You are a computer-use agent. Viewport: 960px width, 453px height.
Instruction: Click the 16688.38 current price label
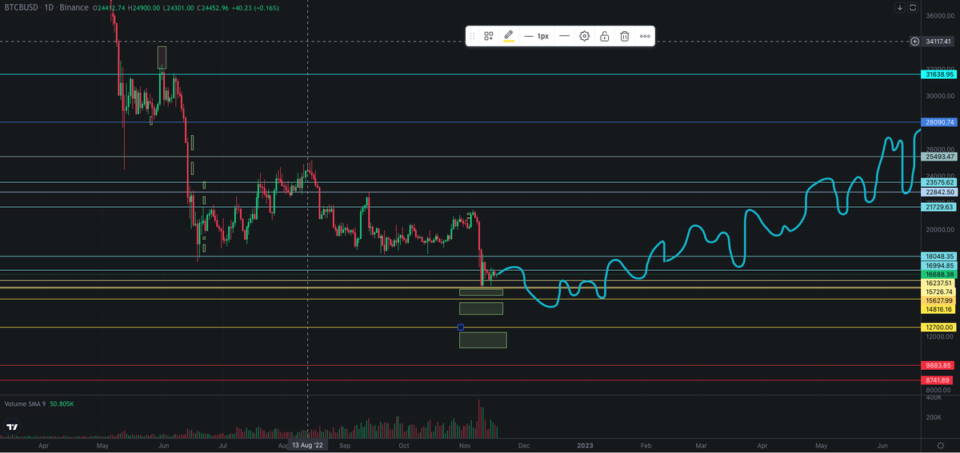(939, 273)
